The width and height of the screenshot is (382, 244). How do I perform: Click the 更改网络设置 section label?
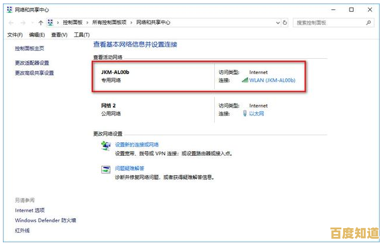tap(108, 133)
